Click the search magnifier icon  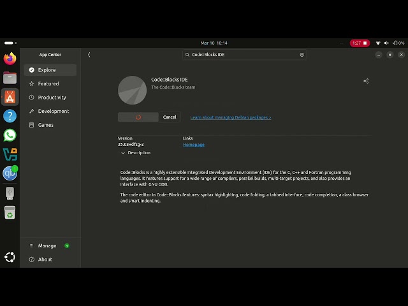click(x=187, y=55)
